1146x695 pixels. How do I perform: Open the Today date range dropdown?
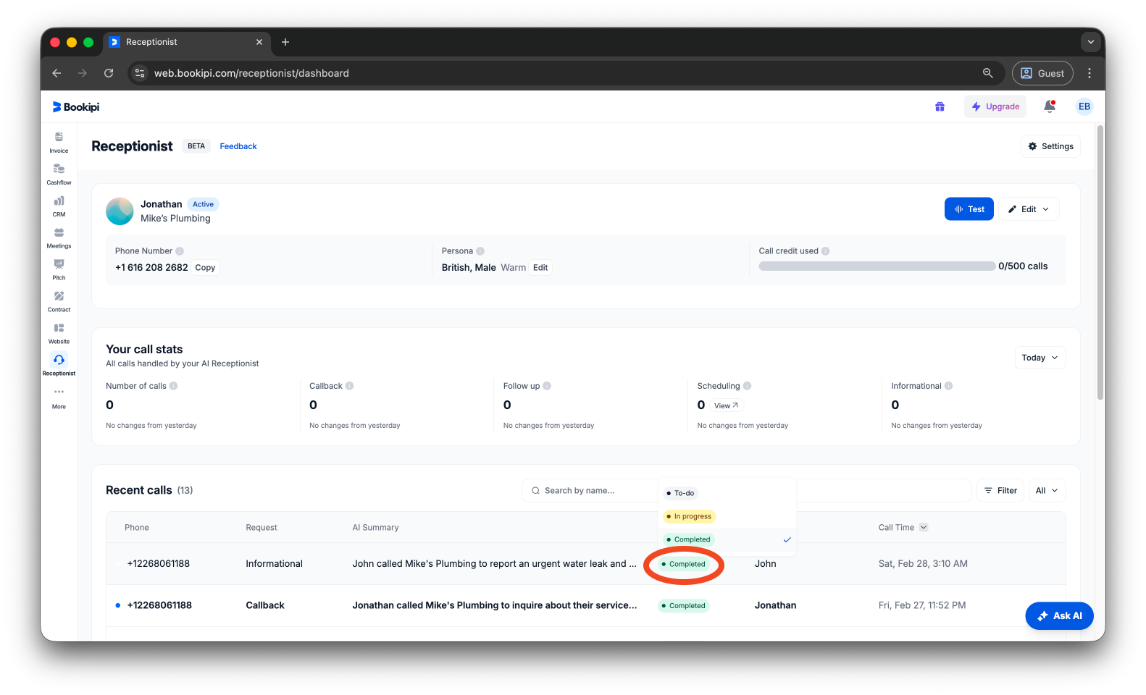click(1040, 358)
